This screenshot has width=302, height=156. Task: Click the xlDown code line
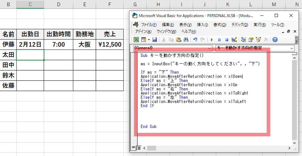click(x=192, y=76)
